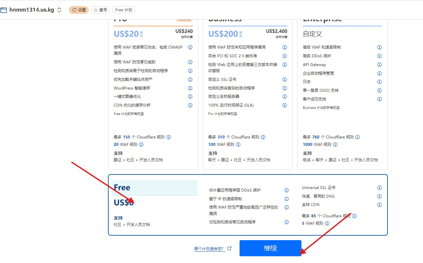Click 电话 + 聊天 + 票证 support text in Enterprise

click(340, 160)
